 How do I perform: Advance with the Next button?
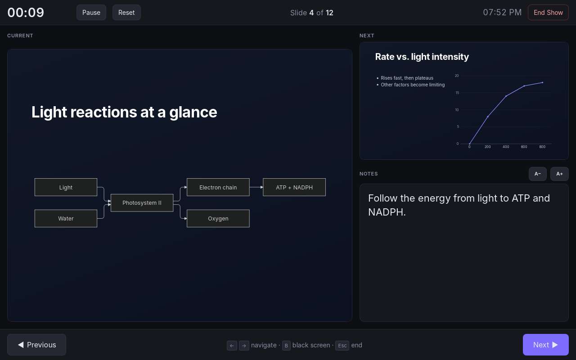546,345
